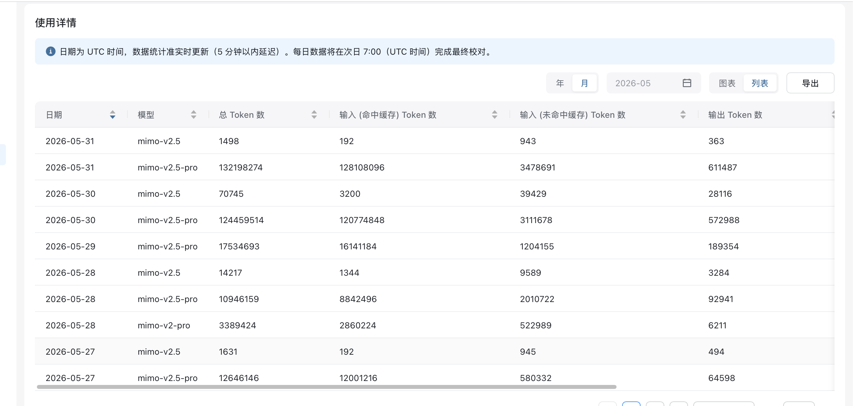Click uncached input value 2010722
This screenshot has width=853, height=406.
click(x=537, y=299)
